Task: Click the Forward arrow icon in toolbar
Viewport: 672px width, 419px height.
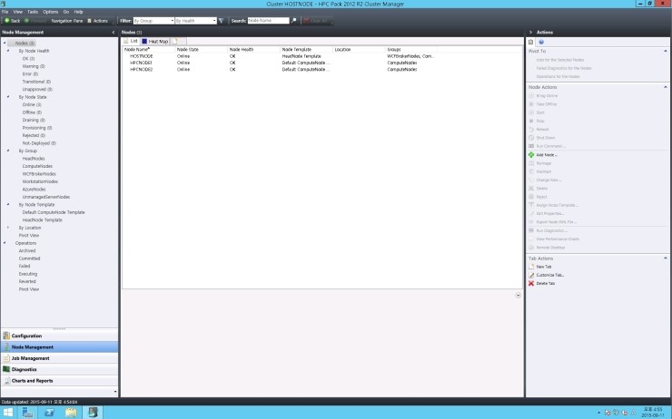Action: [26, 21]
